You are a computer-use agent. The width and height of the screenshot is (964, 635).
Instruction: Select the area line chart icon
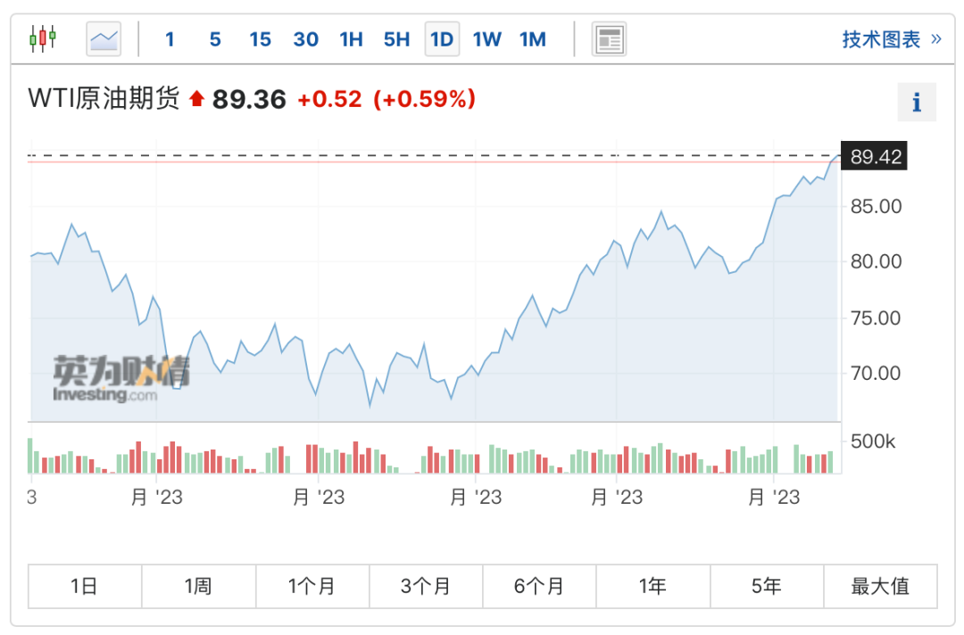(x=104, y=39)
